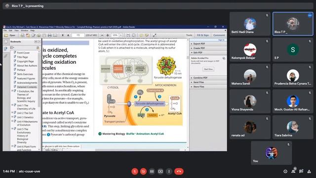Click the zoom in plus button

tap(108, 35)
